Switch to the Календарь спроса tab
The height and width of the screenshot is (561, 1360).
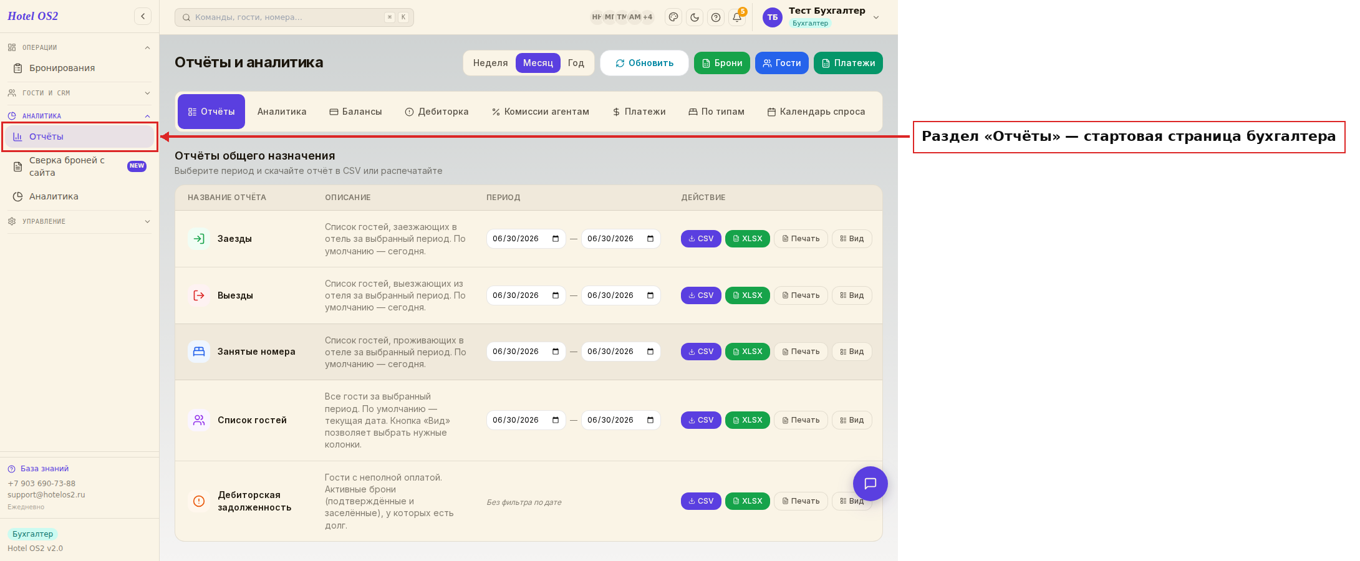coord(816,112)
